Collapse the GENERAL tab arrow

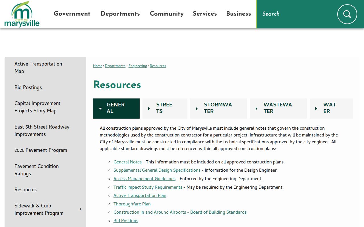pos(100,108)
